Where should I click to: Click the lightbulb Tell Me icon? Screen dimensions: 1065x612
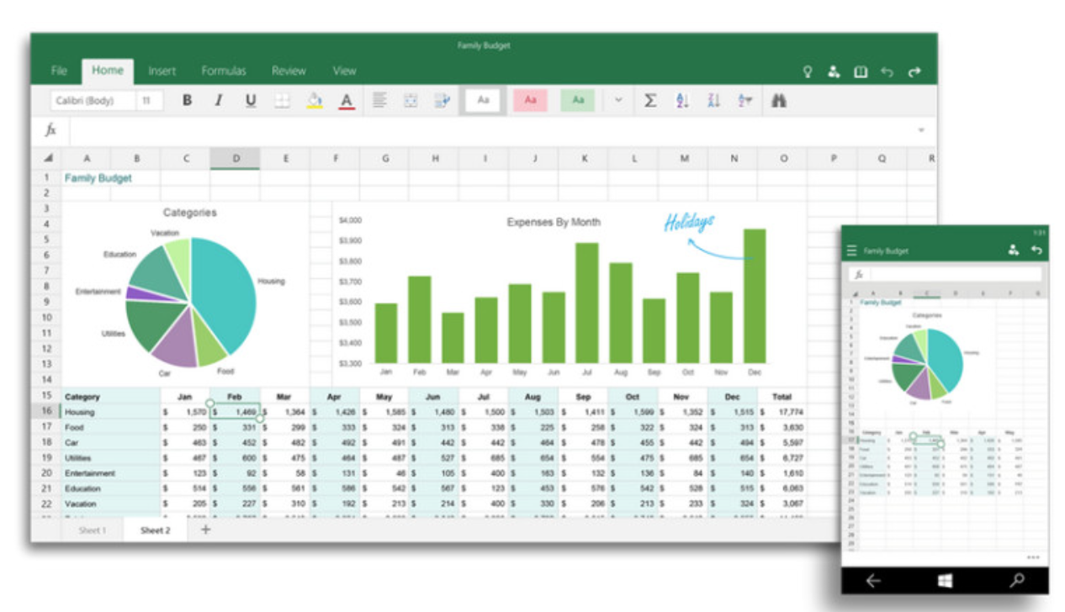click(x=808, y=72)
